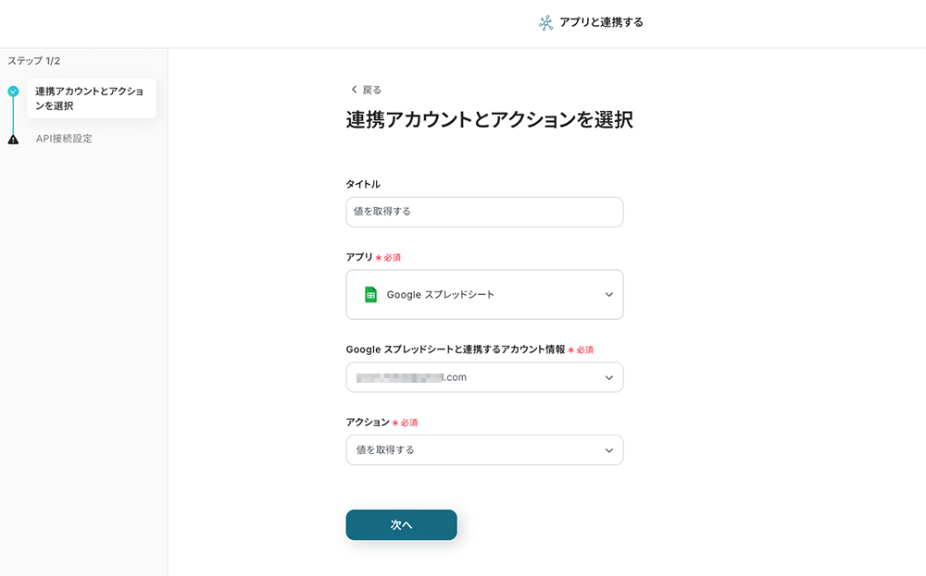The height and width of the screenshot is (576, 926).
Task: Focus the タイトル text input field
Action: (484, 212)
